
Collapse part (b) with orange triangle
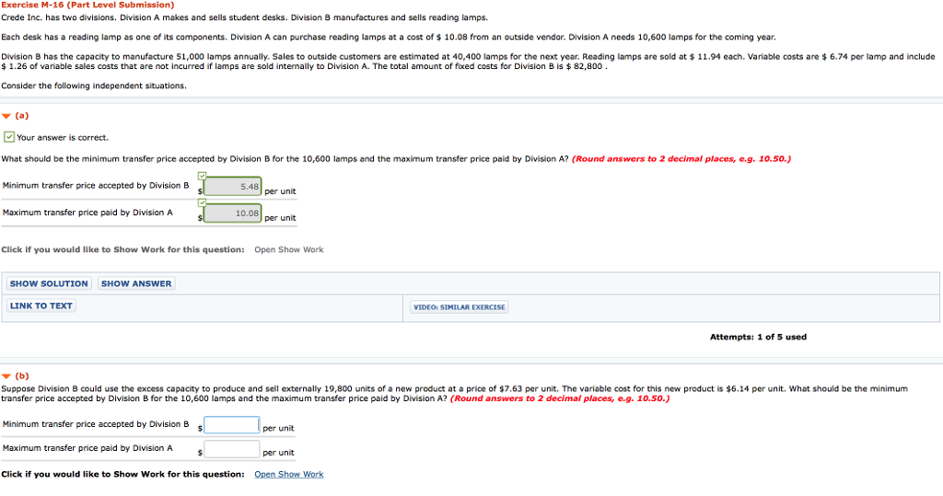click(6, 376)
